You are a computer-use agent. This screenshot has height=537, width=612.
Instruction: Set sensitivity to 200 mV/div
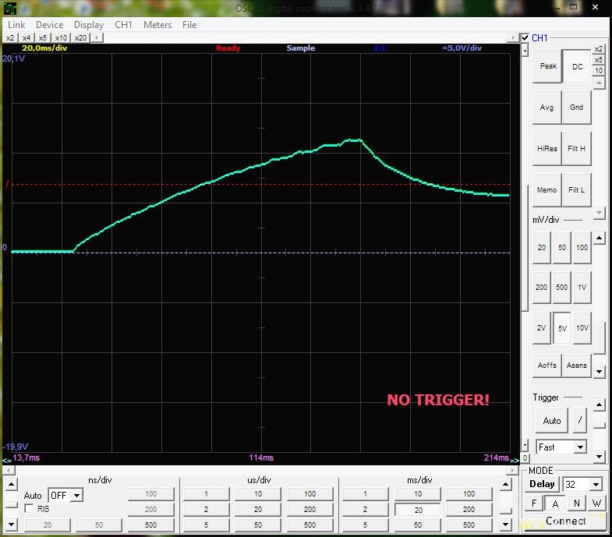click(x=542, y=288)
